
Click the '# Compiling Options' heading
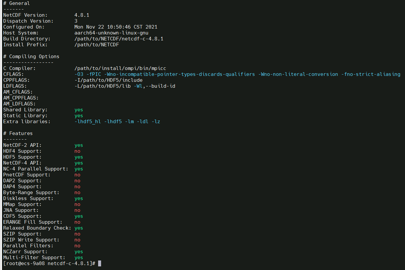pos(31,56)
